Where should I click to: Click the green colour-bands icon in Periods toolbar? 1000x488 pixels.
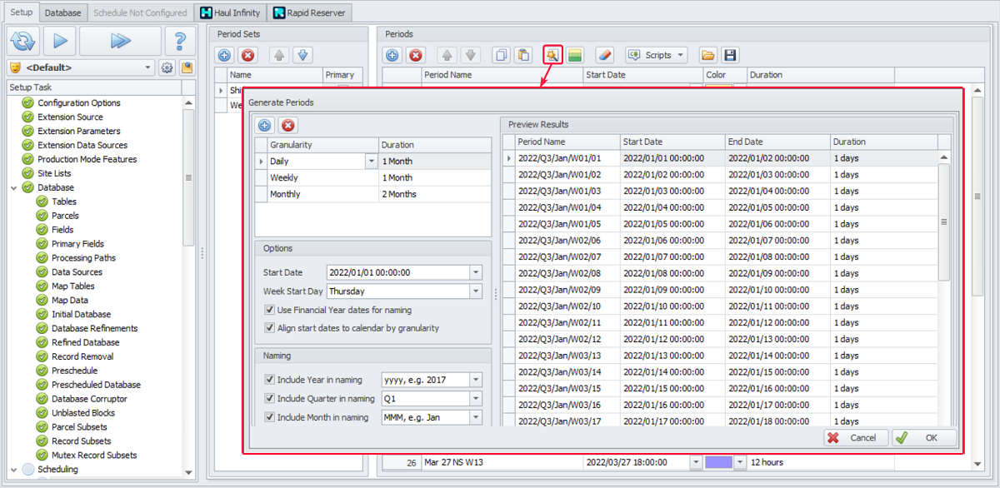[x=575, y=55]
